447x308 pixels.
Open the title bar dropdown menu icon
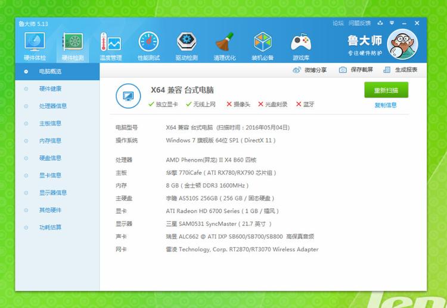pyautogui.click(x=392, y=23)
